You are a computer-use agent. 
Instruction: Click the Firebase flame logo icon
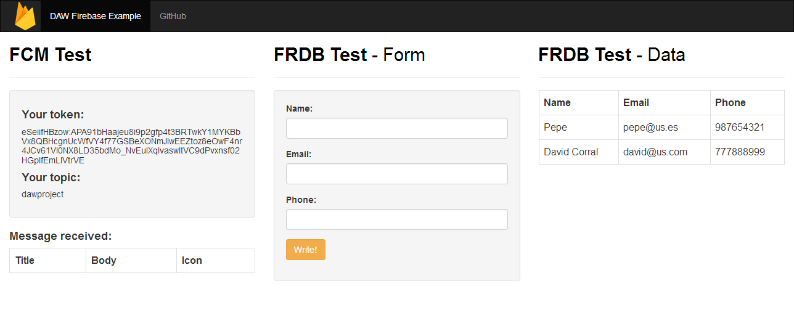25,16
